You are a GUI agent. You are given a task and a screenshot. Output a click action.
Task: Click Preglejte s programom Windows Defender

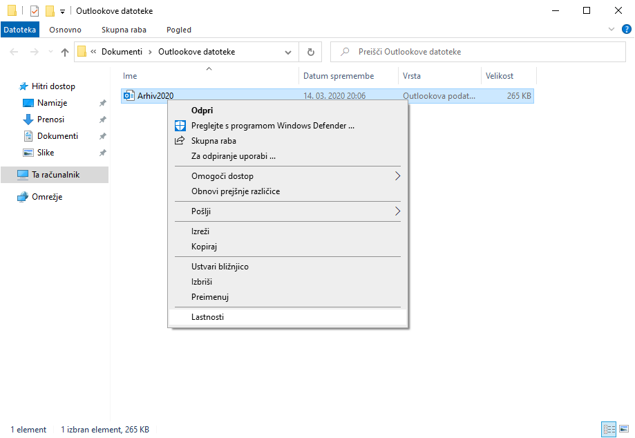(x=287, y=126)
